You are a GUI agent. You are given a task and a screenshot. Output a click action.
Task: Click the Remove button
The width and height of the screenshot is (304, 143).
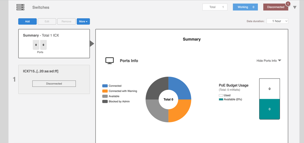pos(66,22)
